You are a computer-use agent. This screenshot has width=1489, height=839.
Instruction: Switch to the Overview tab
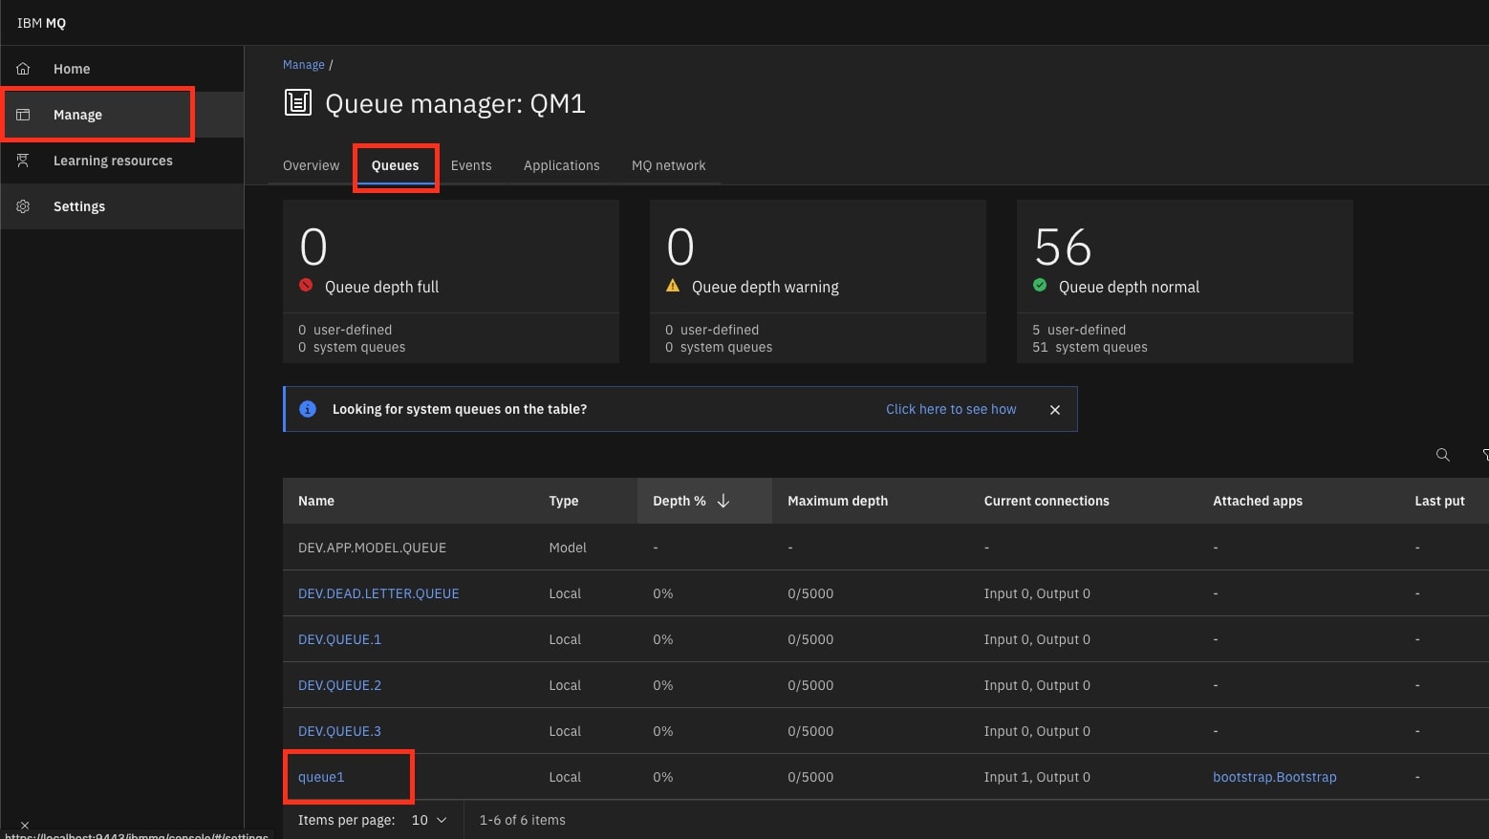coord(311,165)
